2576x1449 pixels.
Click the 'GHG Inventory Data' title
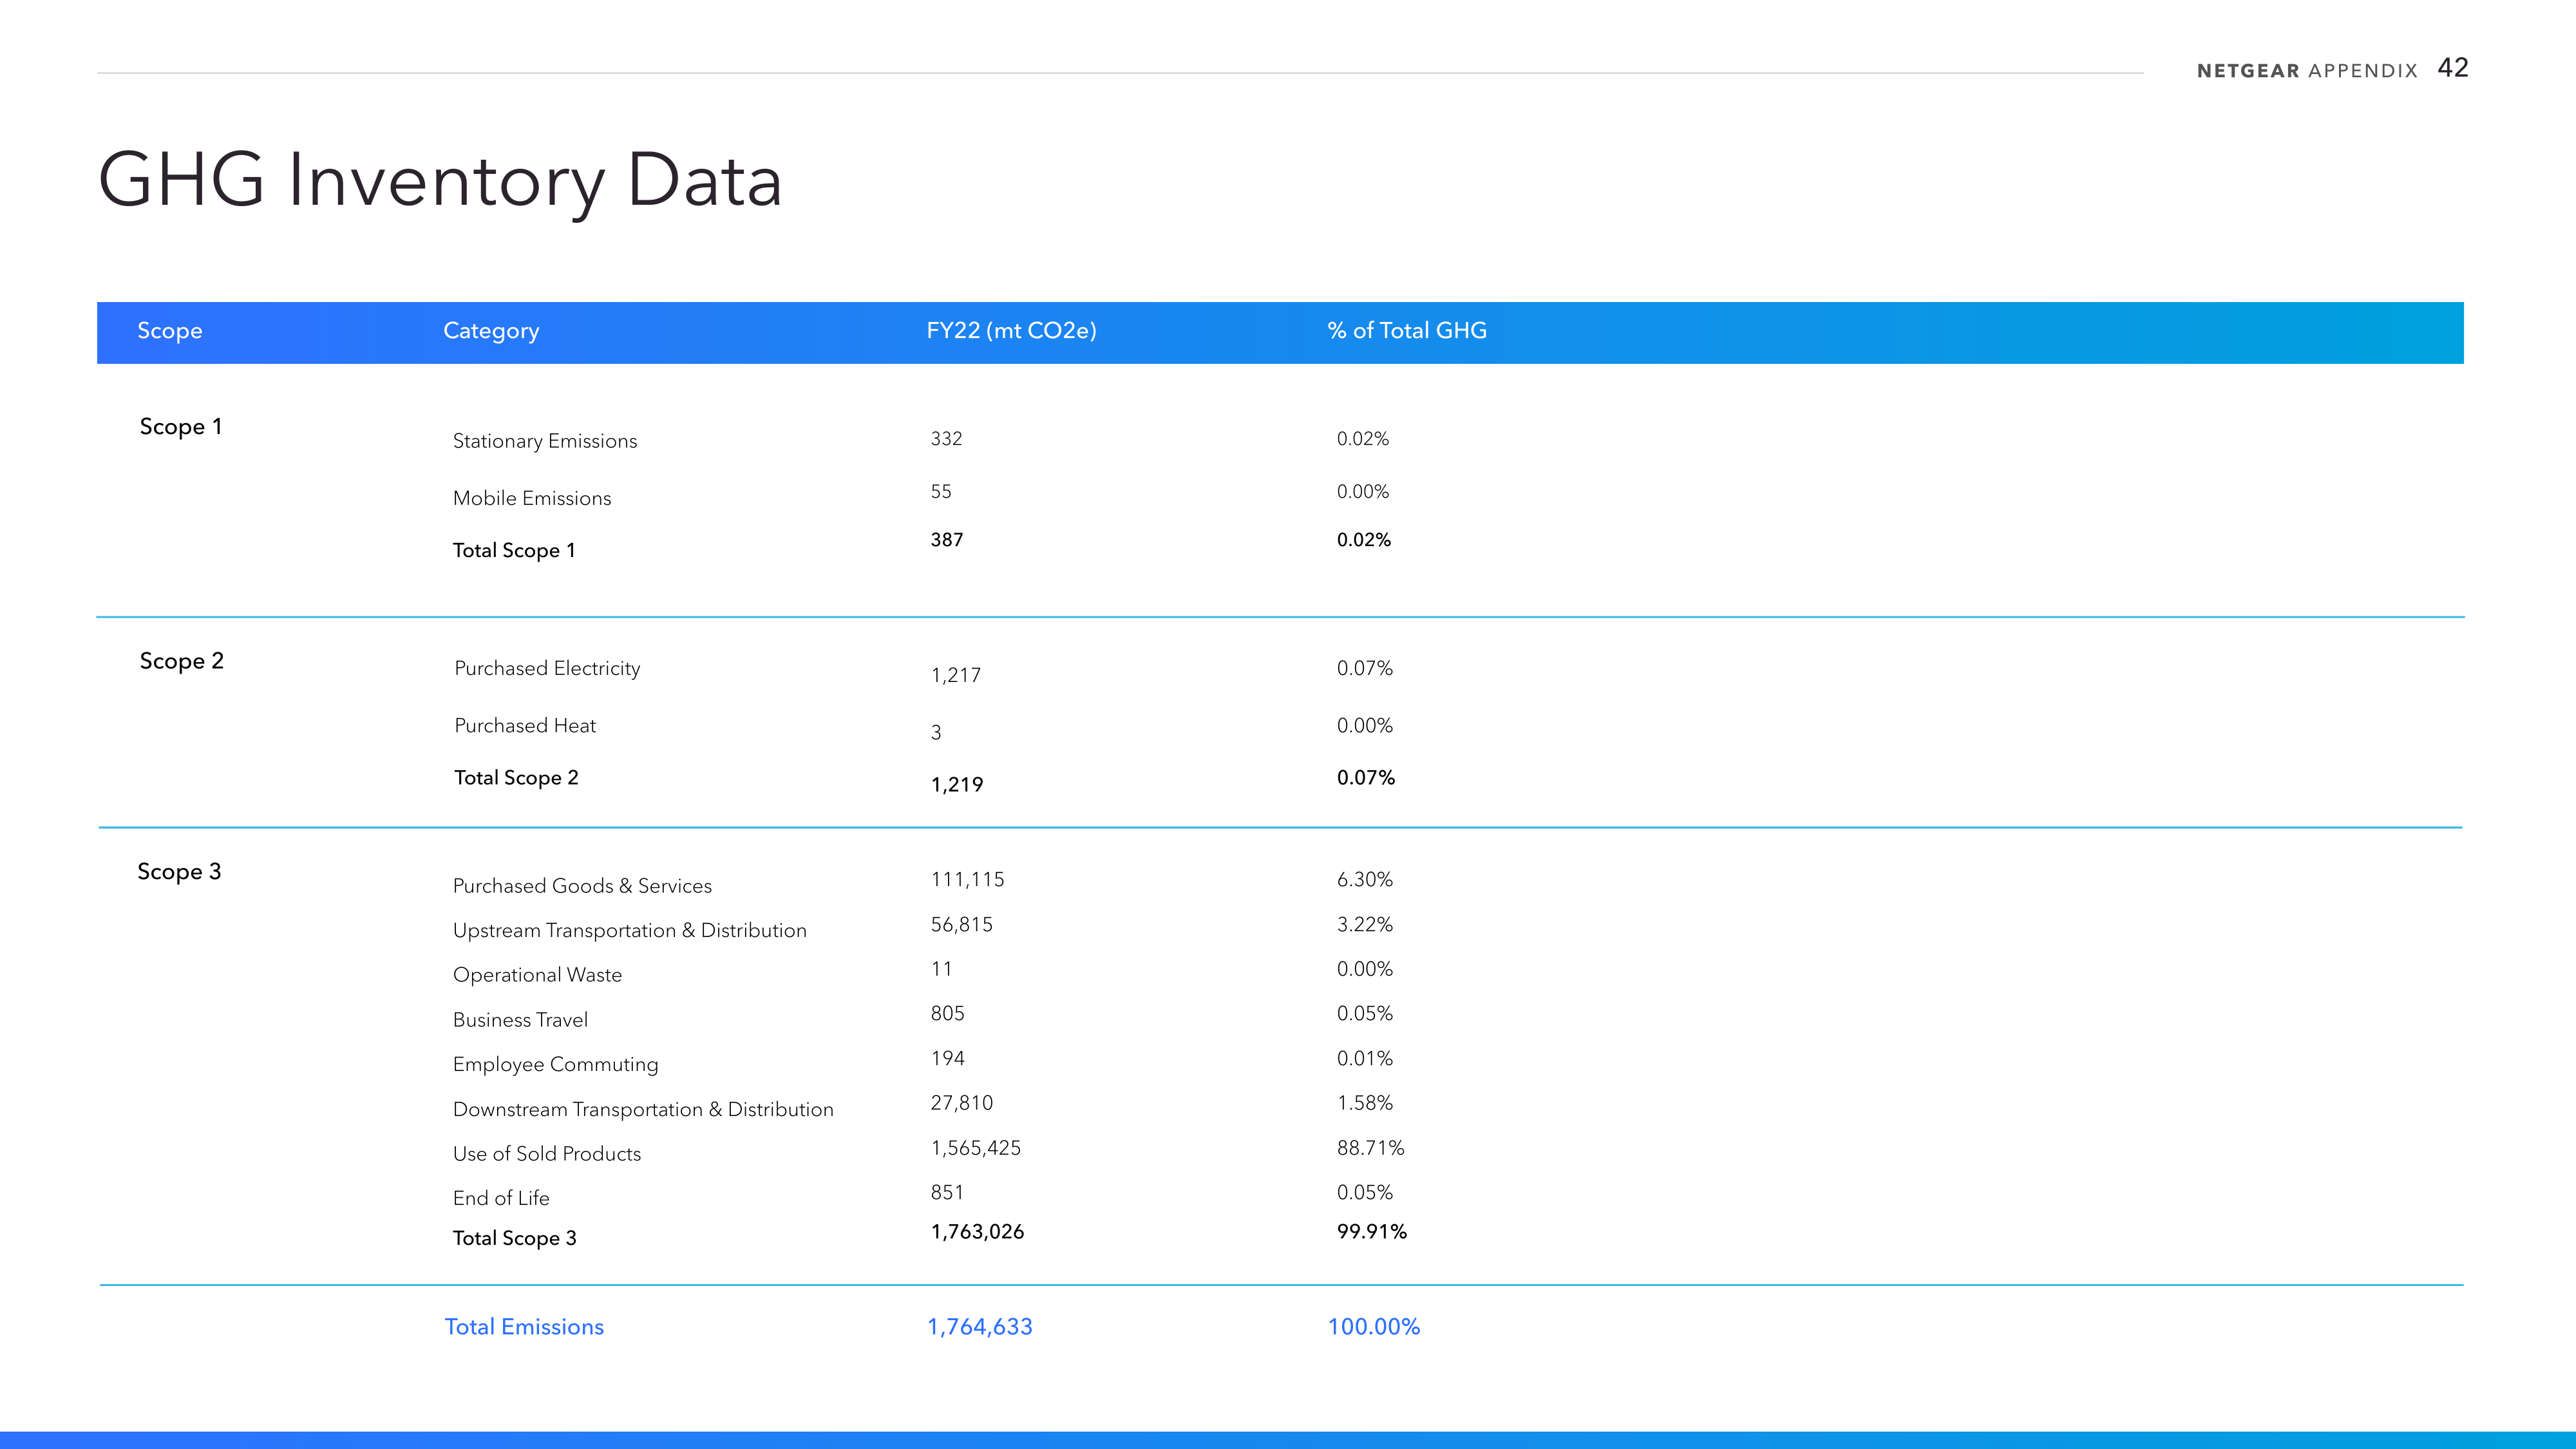pyautogui.click(x=440, y=181)
